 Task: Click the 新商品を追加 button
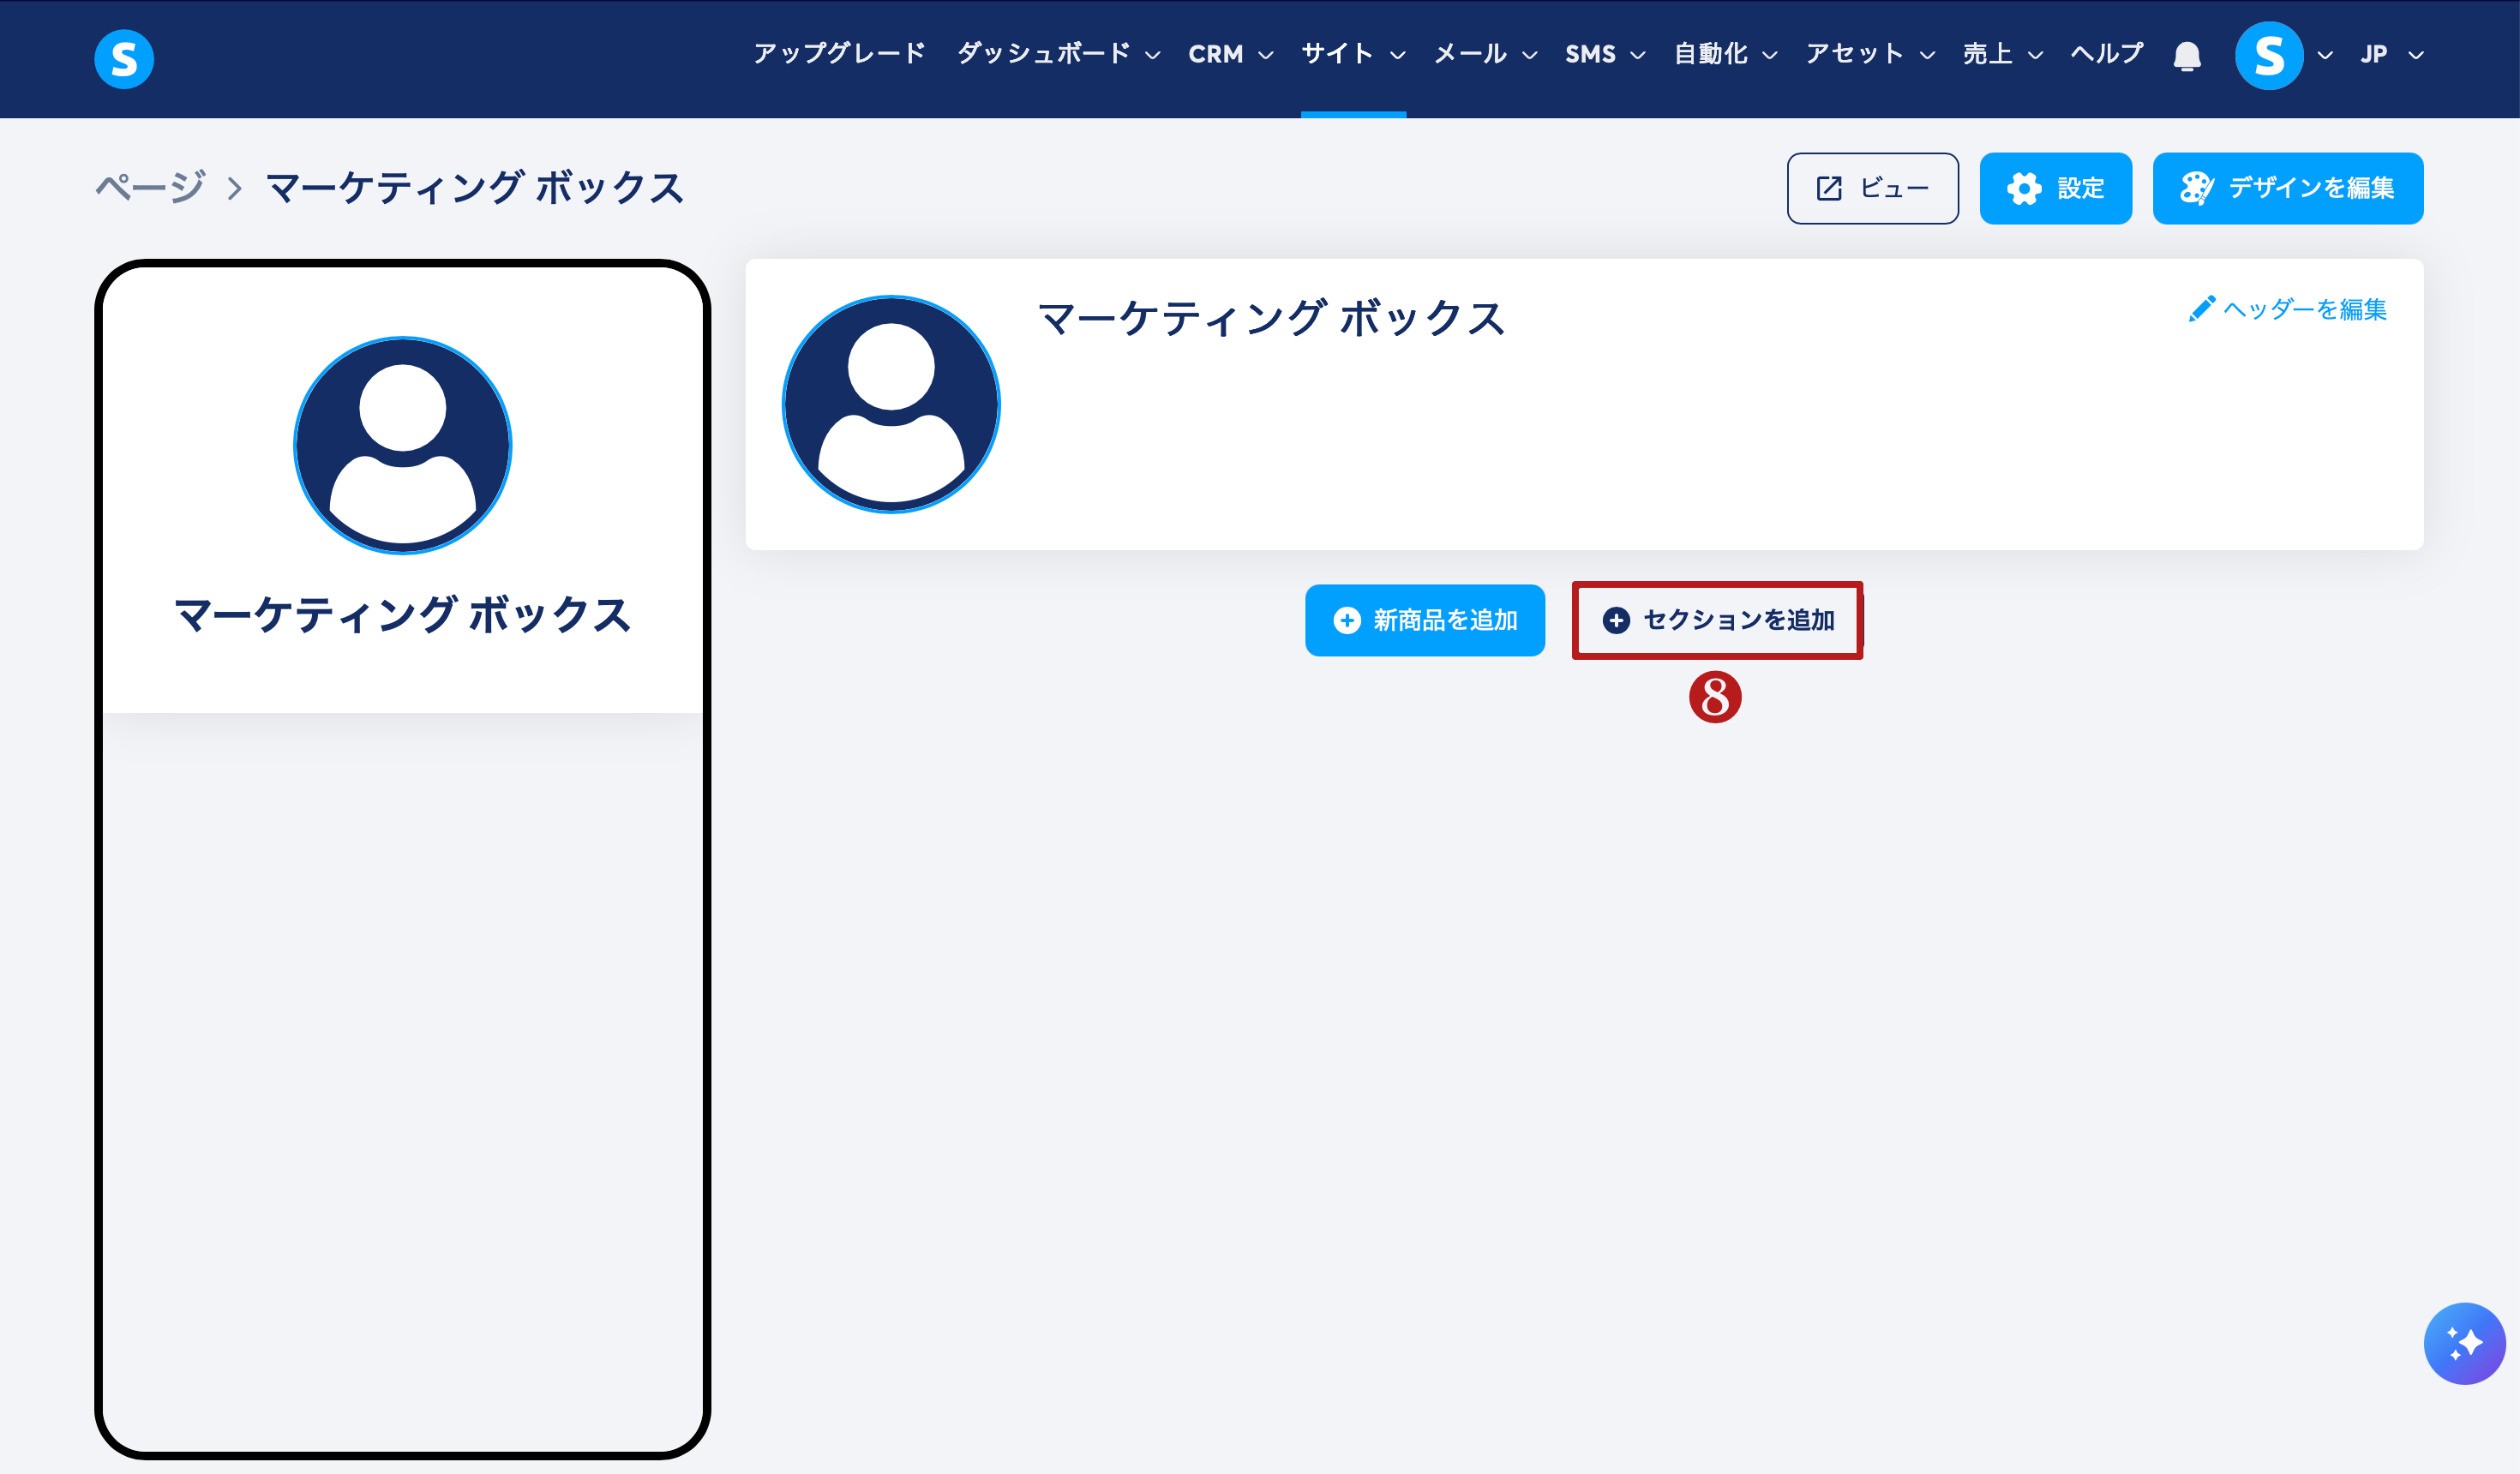click(1424, 620)
